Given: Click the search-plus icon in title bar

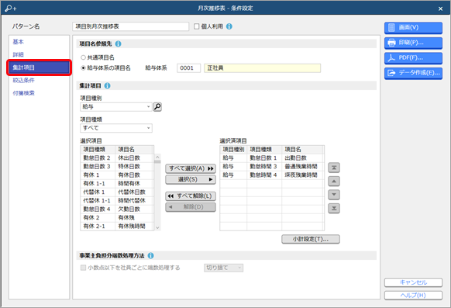Looking at the screenshot, I should (x=10, y=8).
